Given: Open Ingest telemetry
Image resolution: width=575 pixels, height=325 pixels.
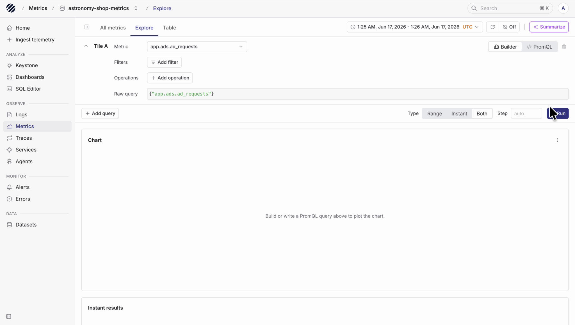Looking at the screenshot, I should pyautogui.click(x=35, y=40).
